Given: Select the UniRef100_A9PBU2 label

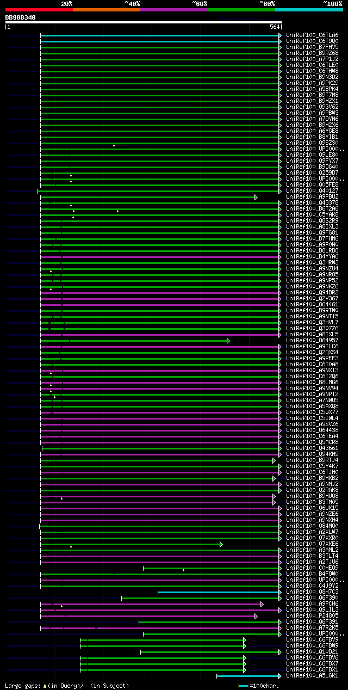Looking at the screenshot, I should (x=312, y=196).
